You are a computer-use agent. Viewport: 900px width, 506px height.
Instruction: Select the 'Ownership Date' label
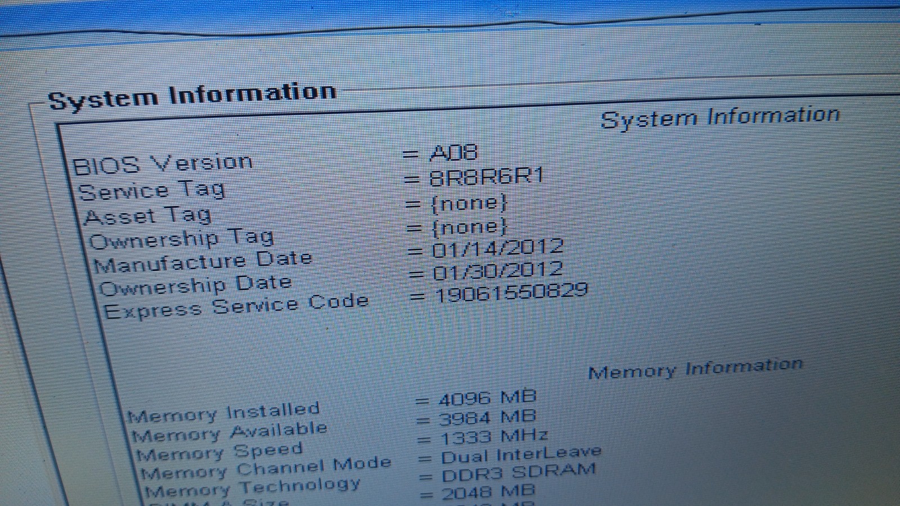click(196, 285)
